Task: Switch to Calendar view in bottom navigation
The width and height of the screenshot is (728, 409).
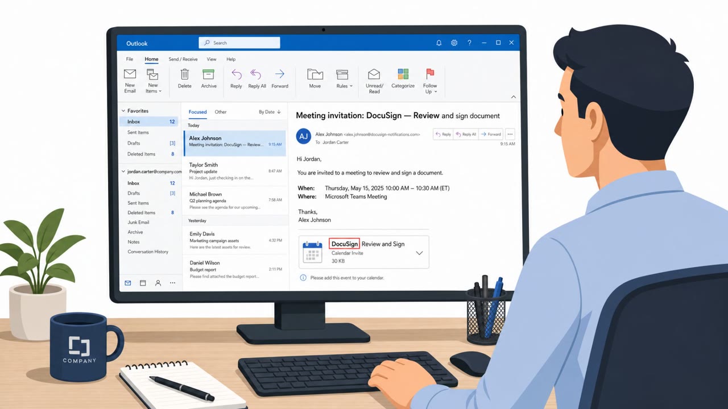Action: pyautogui.click(x=143, y=283)
